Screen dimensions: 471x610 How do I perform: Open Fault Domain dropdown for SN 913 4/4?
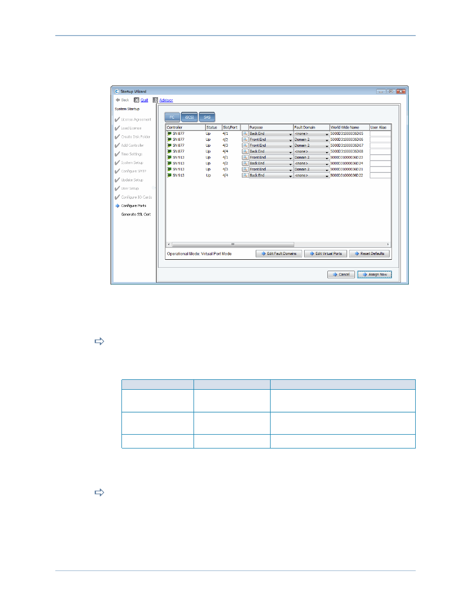(312, 175)
